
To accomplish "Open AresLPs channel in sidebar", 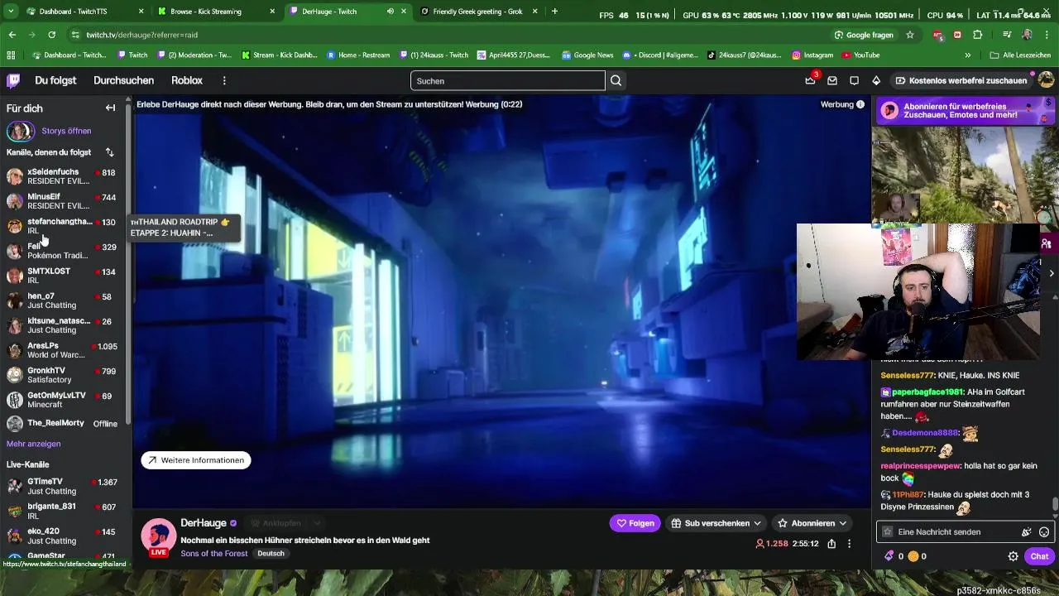I will (x=63, y=350).
